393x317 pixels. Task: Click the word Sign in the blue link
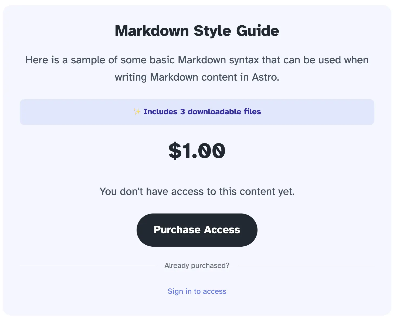tap(175, 291)
